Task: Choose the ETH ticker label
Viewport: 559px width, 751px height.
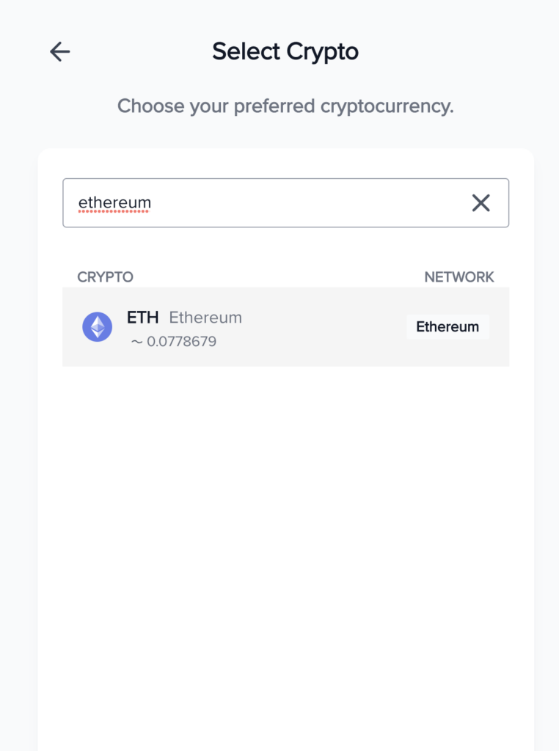Action: pyautogui.click(x=142, y=318)
